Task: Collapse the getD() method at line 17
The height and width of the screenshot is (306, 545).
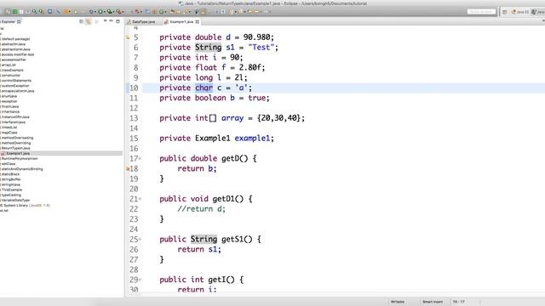Action: 140,159
